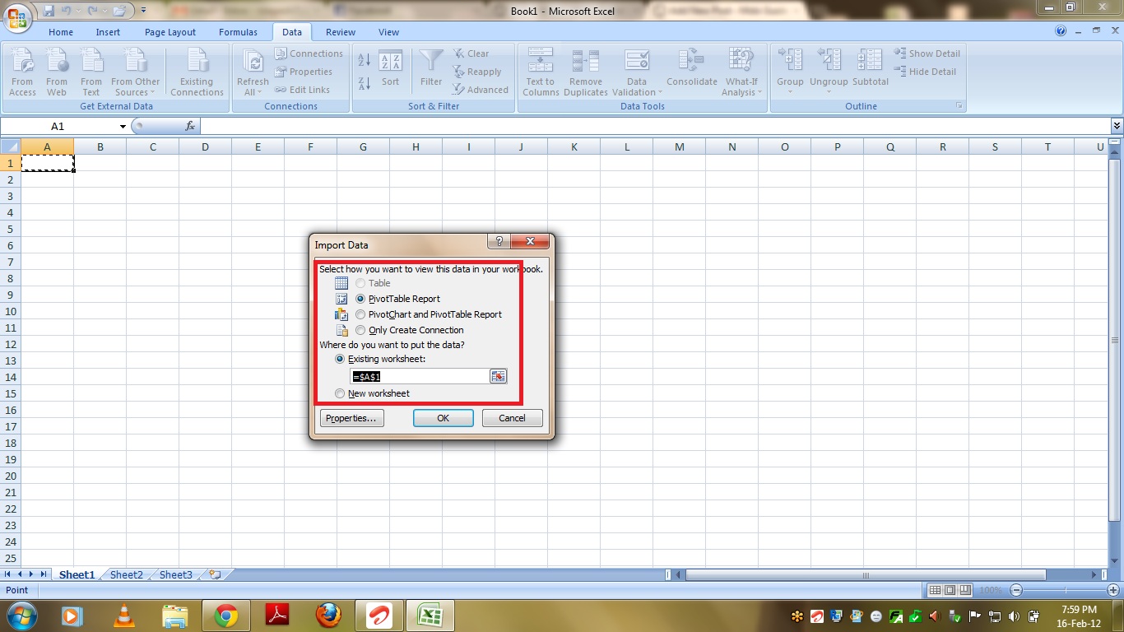Switch to the Formulas ribbon tab
Image resolution: width=1124 pixels, height=632 pixels.
[238, 32]
